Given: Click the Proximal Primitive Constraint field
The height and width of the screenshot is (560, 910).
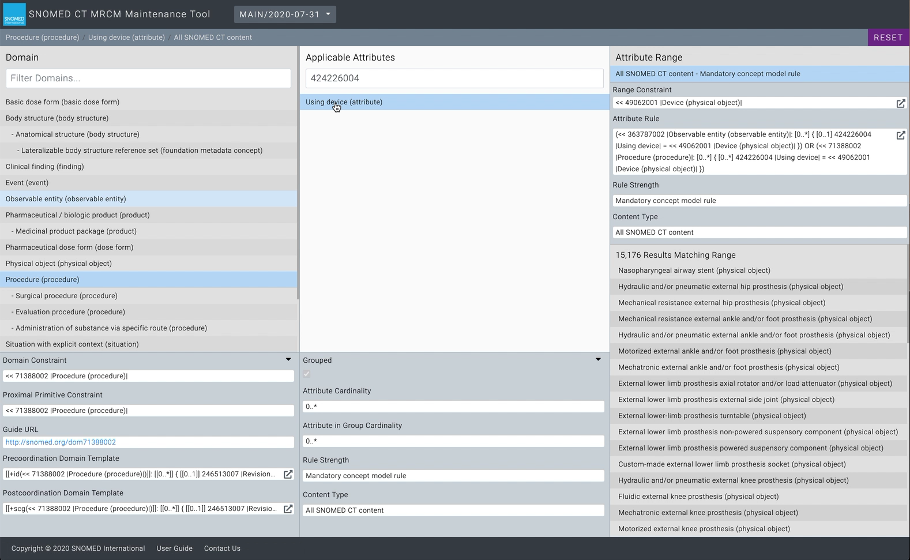Looking at the screenshot, I should click(x=148, y=411).
